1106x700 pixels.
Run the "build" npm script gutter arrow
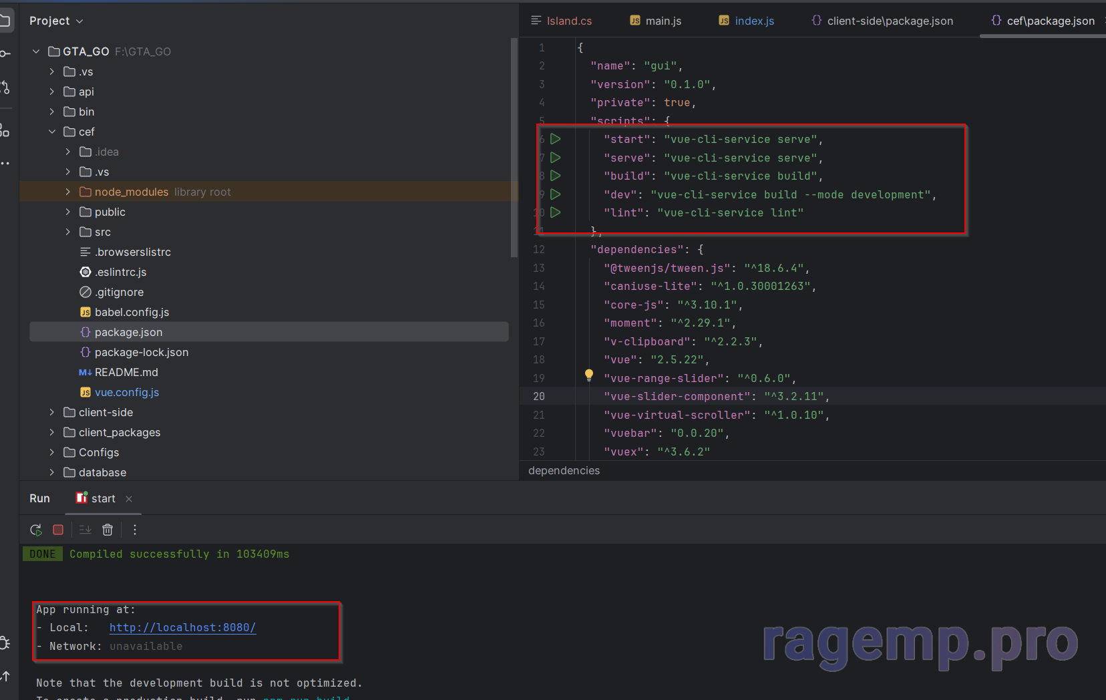[x=555, y=176]
